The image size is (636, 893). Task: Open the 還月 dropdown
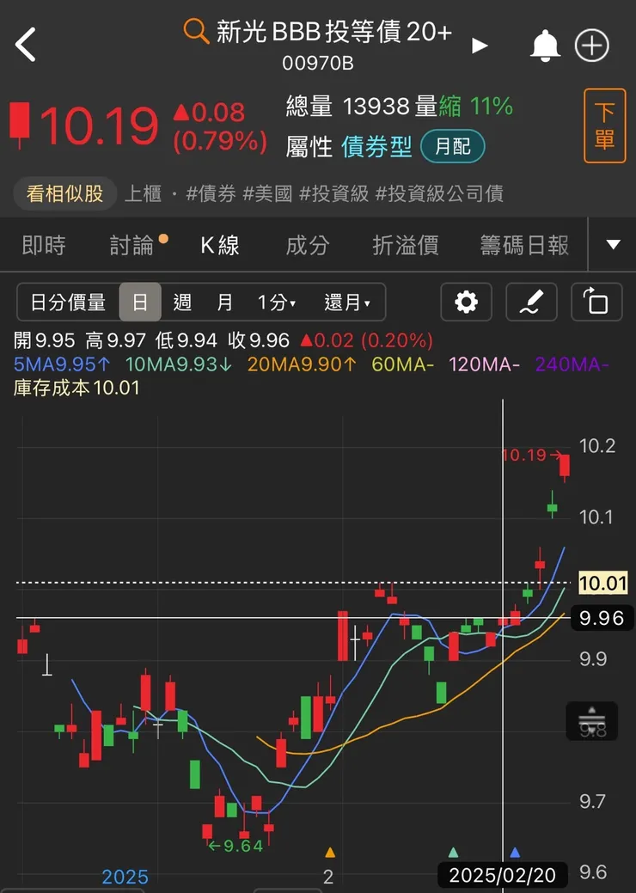pos(347,302)
